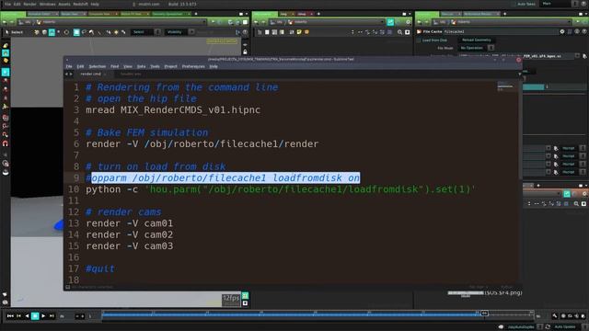Toggle the Auto Takes checkbox
Viewport: 589px width, 331px height.
(x=514, y=4)
